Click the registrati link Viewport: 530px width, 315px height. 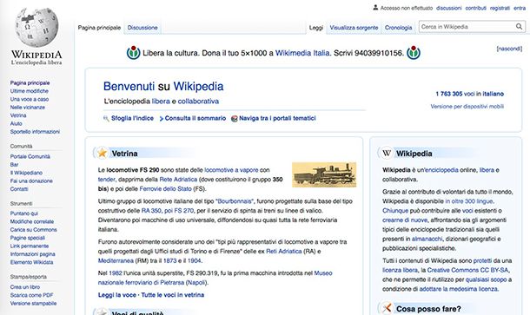tap(500, 8)
